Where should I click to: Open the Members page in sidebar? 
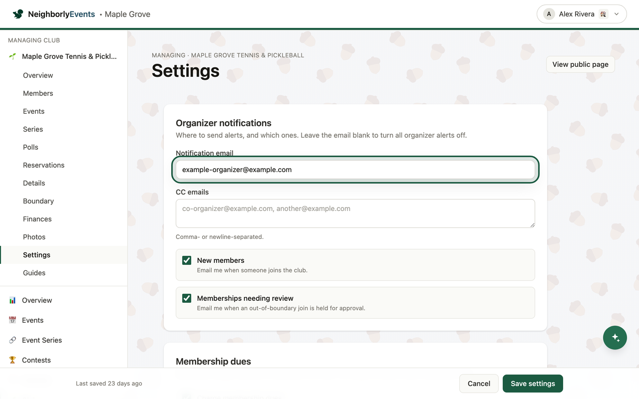pyautogui.click(x=38, y=93)
